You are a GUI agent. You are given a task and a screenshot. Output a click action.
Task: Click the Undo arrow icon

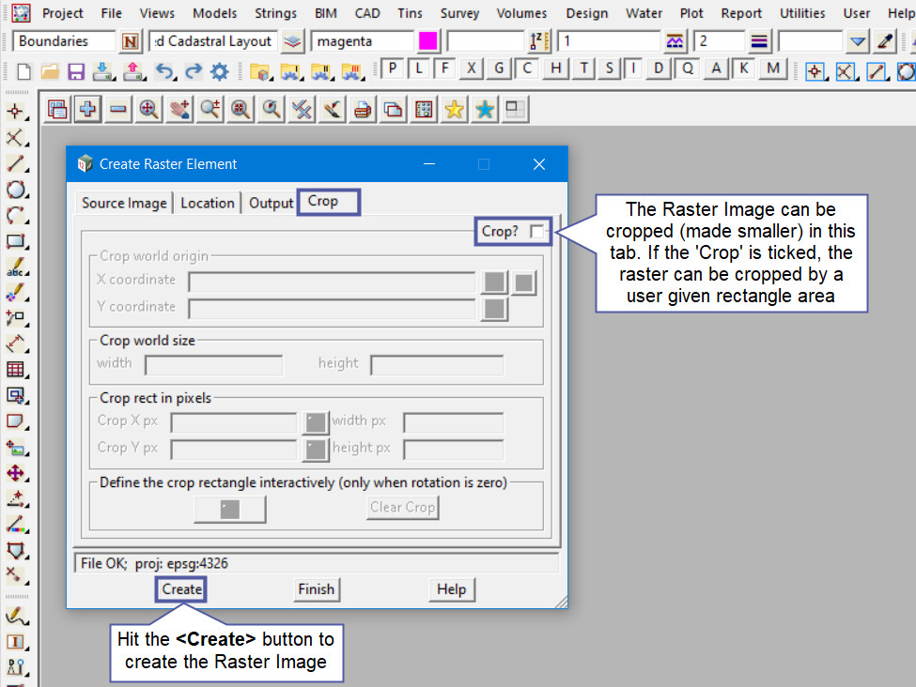(164, 71)
